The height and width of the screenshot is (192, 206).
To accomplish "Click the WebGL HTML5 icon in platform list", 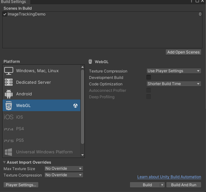I will coord(9,105).
